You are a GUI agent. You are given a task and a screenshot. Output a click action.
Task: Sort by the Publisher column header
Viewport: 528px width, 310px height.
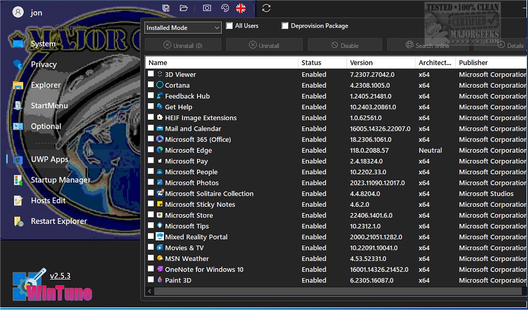tap(492, 62)
